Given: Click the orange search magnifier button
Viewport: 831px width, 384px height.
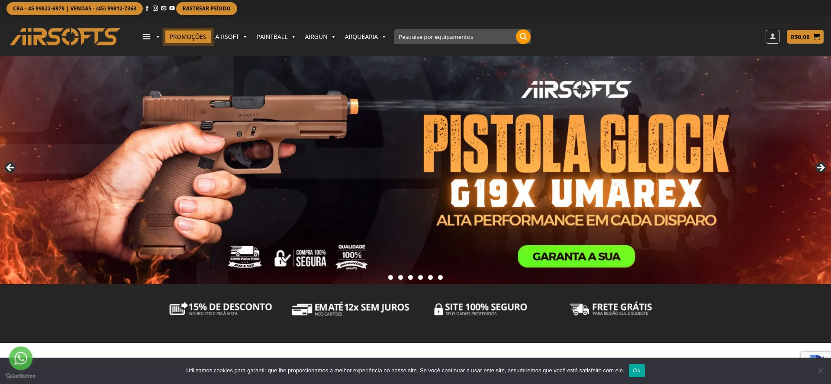Looking at the screenshot, I should point(523,37).
